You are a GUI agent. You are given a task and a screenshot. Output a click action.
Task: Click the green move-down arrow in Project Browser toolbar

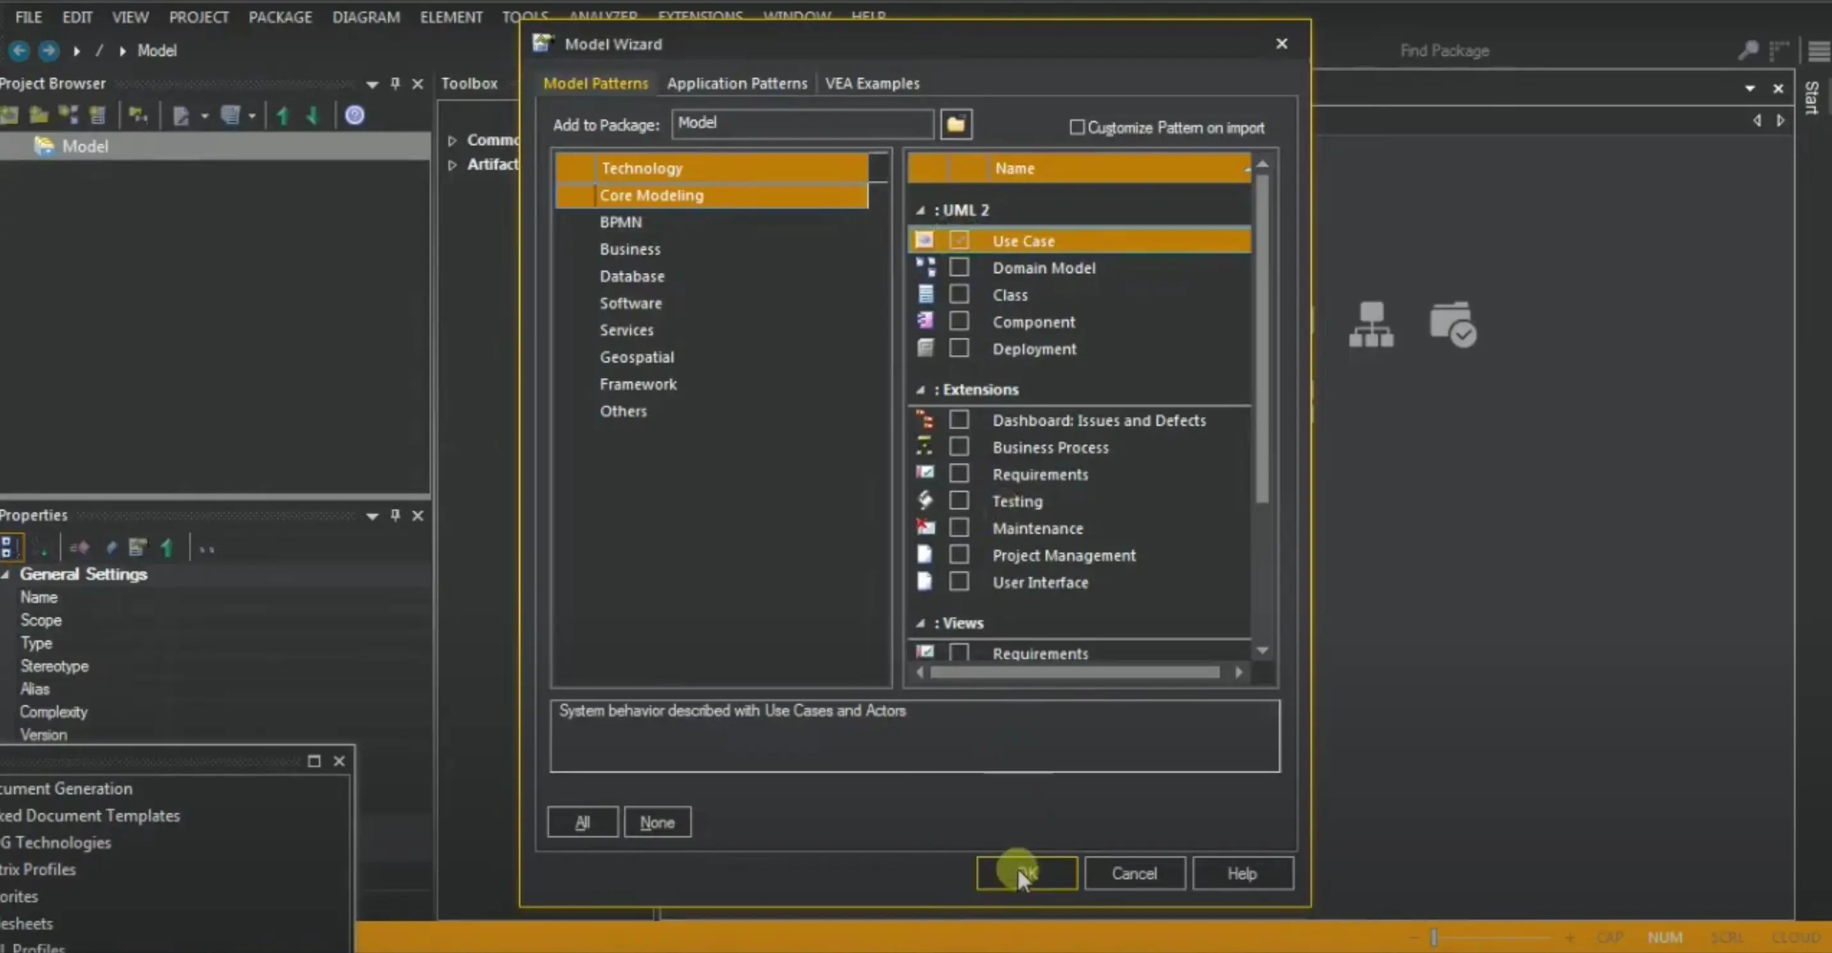313,116
